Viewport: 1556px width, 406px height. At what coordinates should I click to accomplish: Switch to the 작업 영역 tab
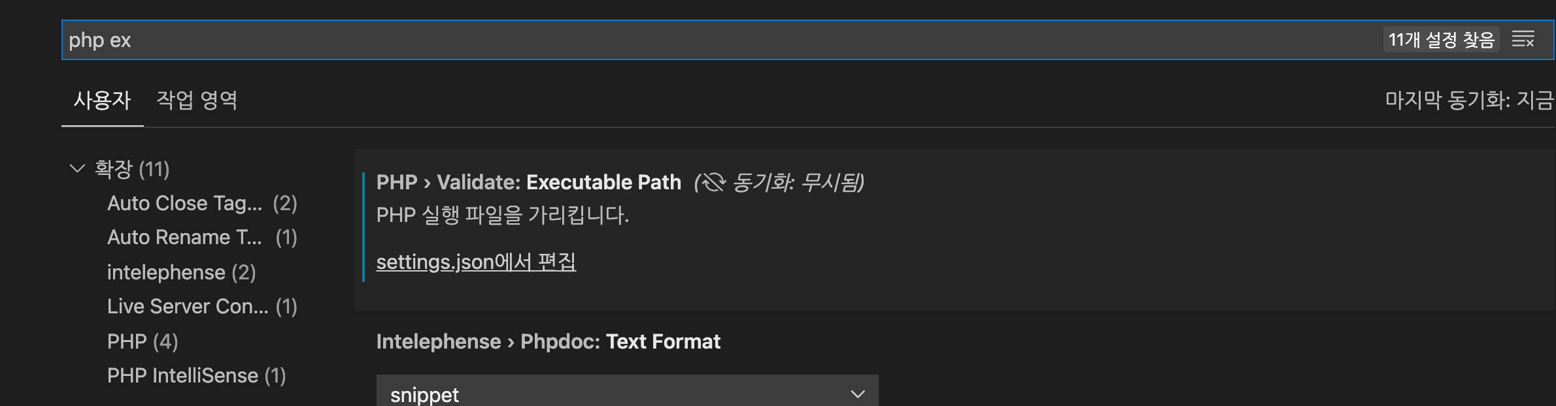(x=196, y=100)
